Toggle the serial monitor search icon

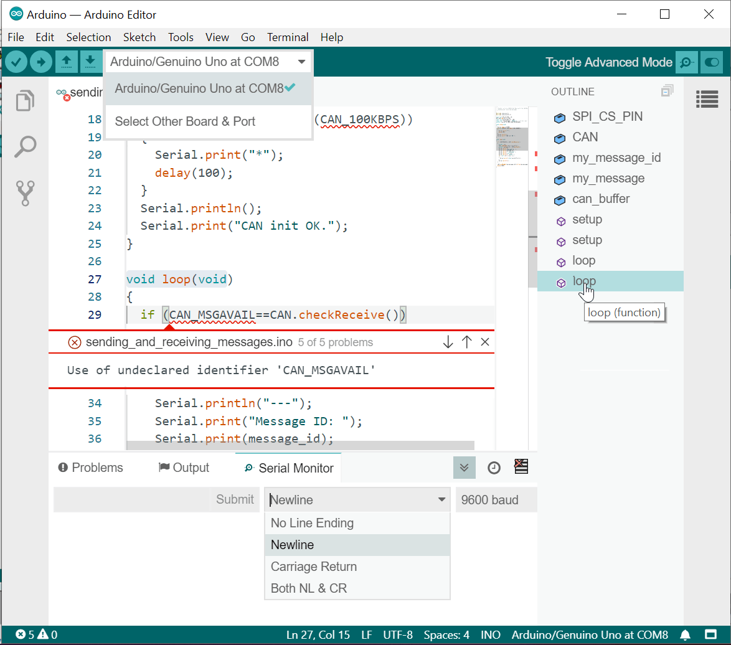(x=686, y=62)
